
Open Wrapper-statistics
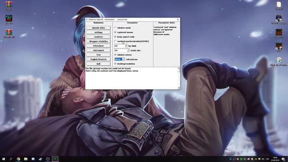(x=99, y=41)
